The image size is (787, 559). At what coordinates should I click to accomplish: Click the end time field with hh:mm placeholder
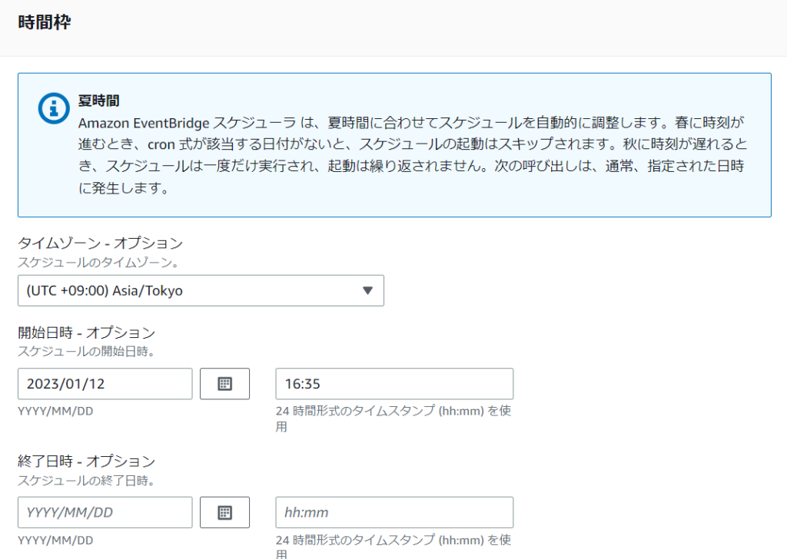(x=394, y=512)
